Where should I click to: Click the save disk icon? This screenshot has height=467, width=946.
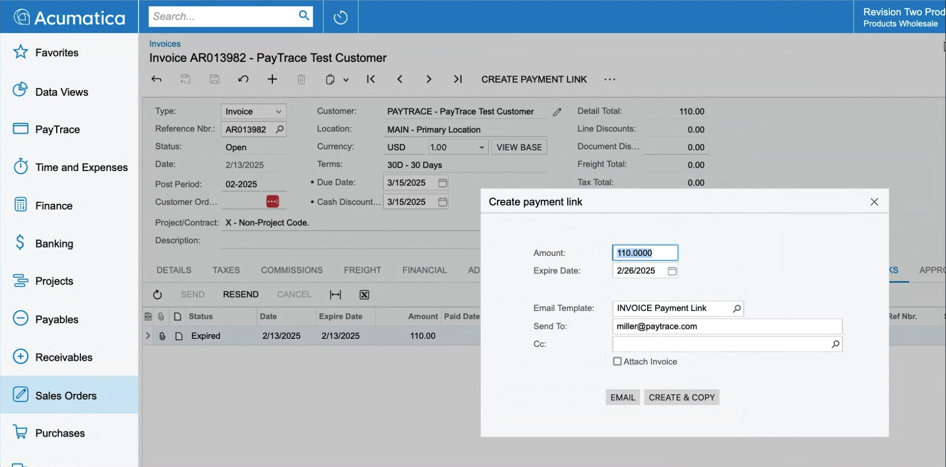214,79
